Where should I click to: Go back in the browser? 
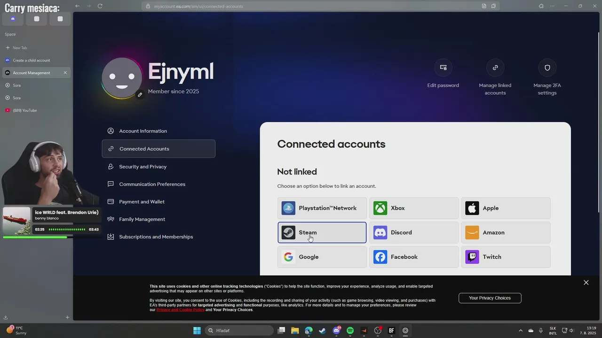[77, 6]
